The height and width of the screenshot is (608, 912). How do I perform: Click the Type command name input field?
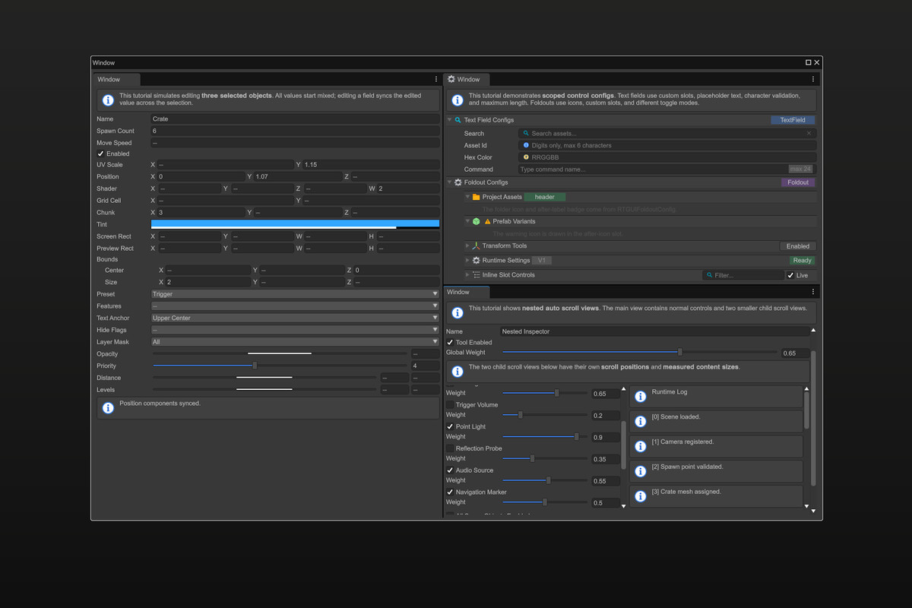click(x=667, y=169)
